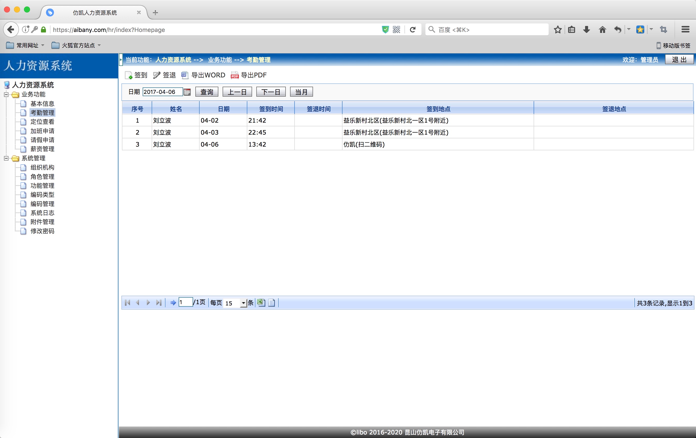The width and height of the screenshot is (696, 438).
Task: Go to last page in pager
Action: click(x=159, y=302)
